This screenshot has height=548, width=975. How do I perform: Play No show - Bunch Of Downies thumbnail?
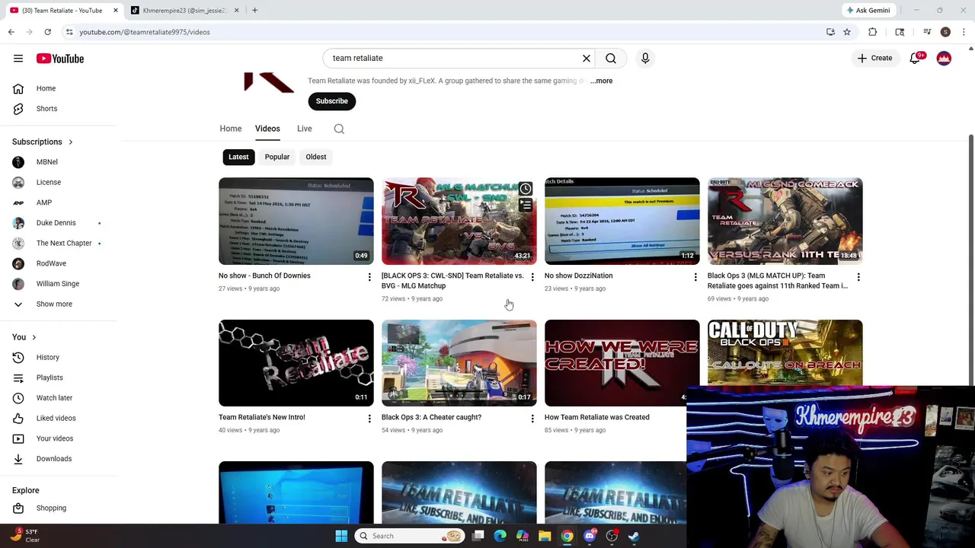pyautogui.click(x=296, y=221)
